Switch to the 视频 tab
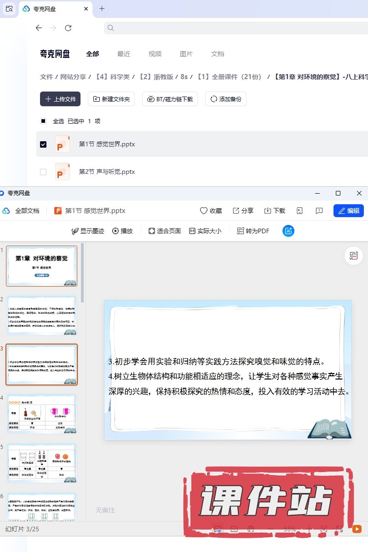 tap(155, 54)
